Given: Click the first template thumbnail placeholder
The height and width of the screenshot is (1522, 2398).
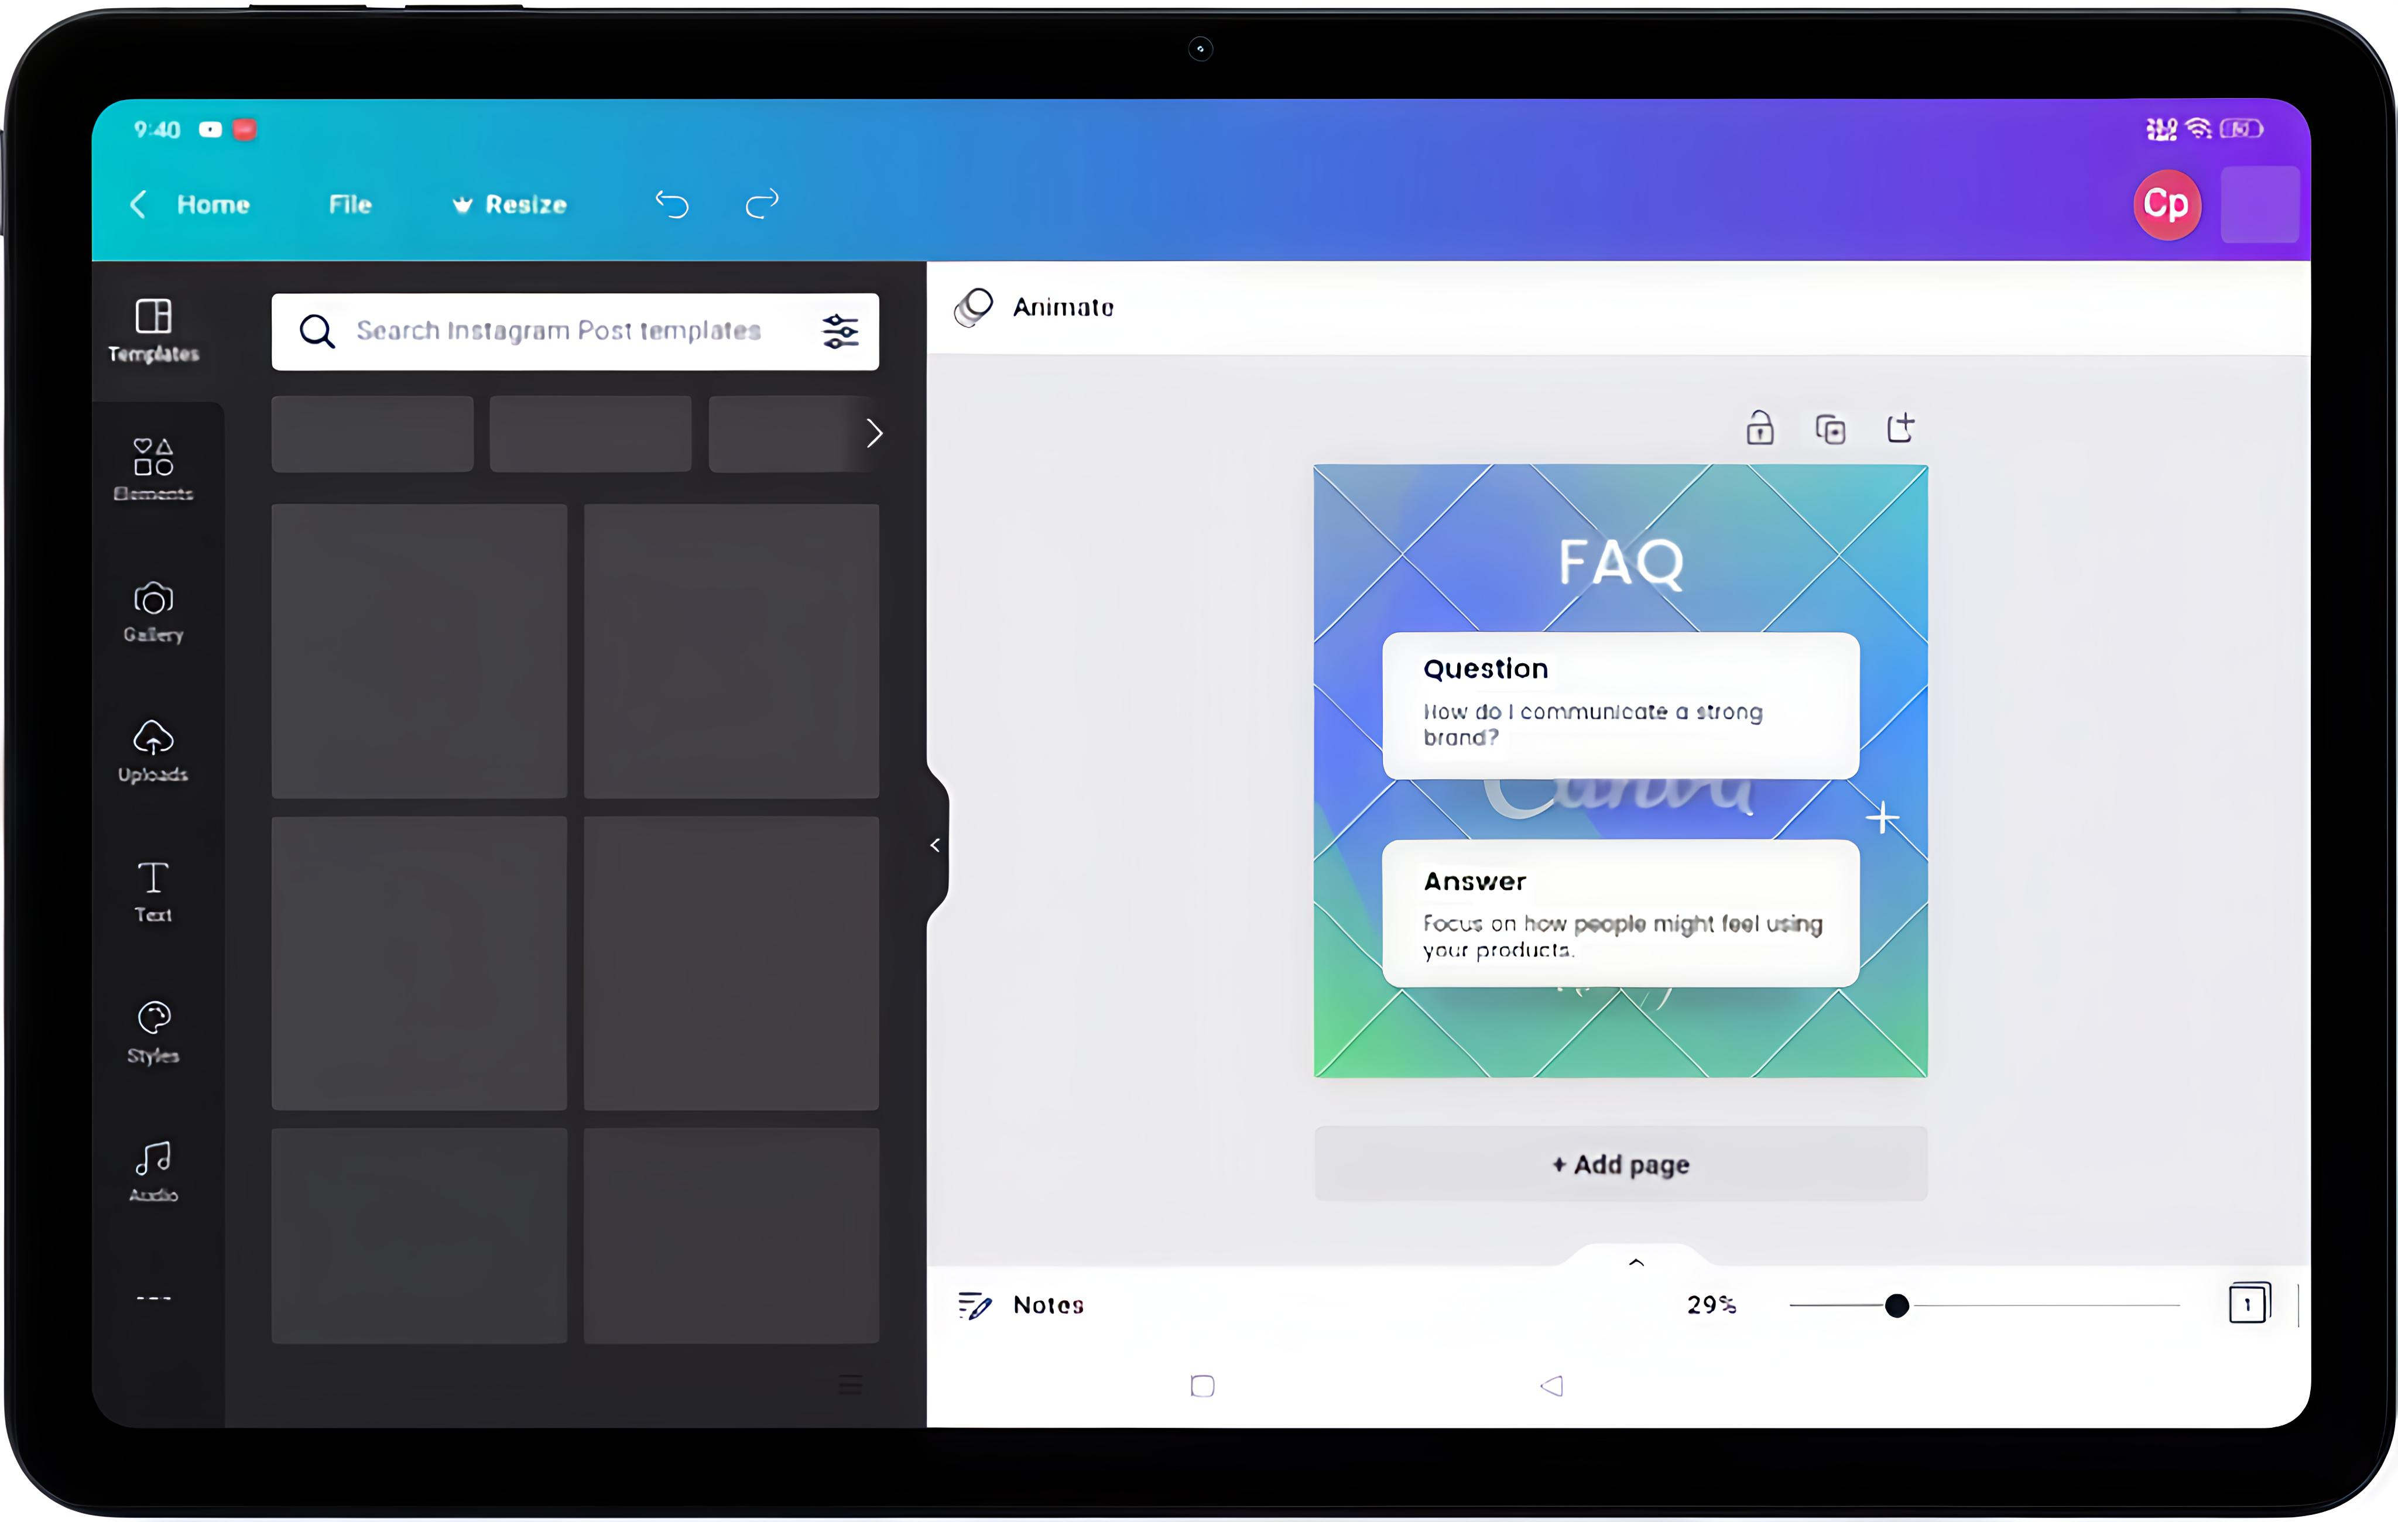Looking at the screenshot, I should 419,651.
